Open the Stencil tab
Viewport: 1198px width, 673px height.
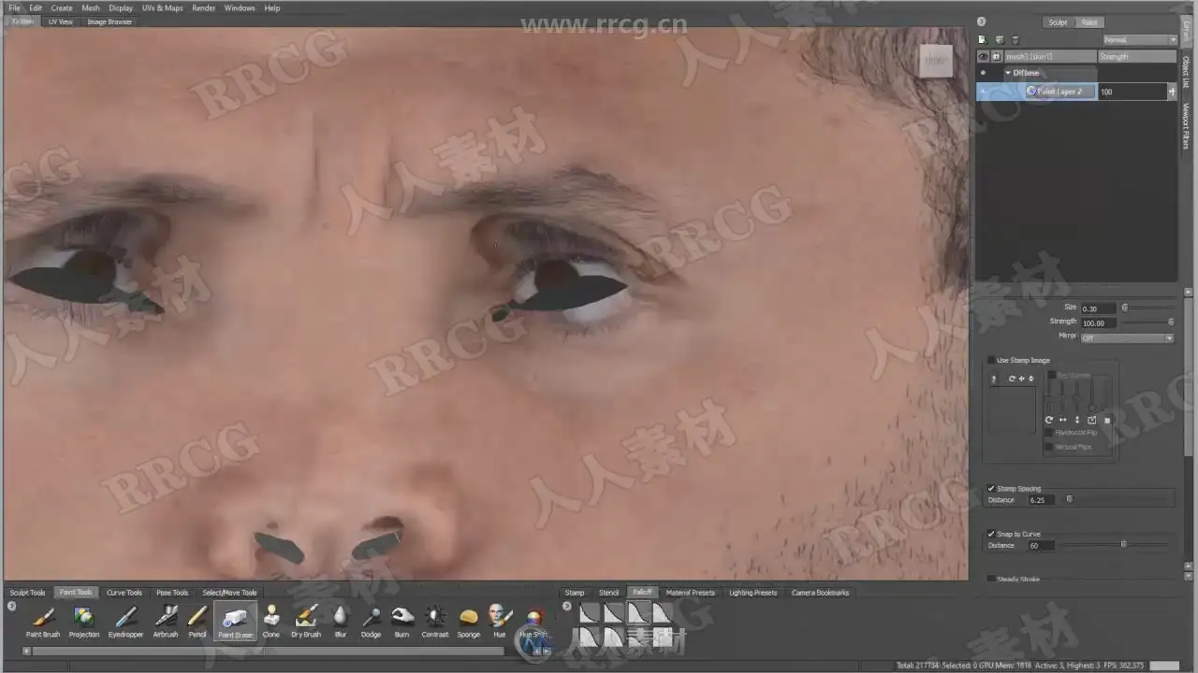pyautogui.click(x=609, y=593)
